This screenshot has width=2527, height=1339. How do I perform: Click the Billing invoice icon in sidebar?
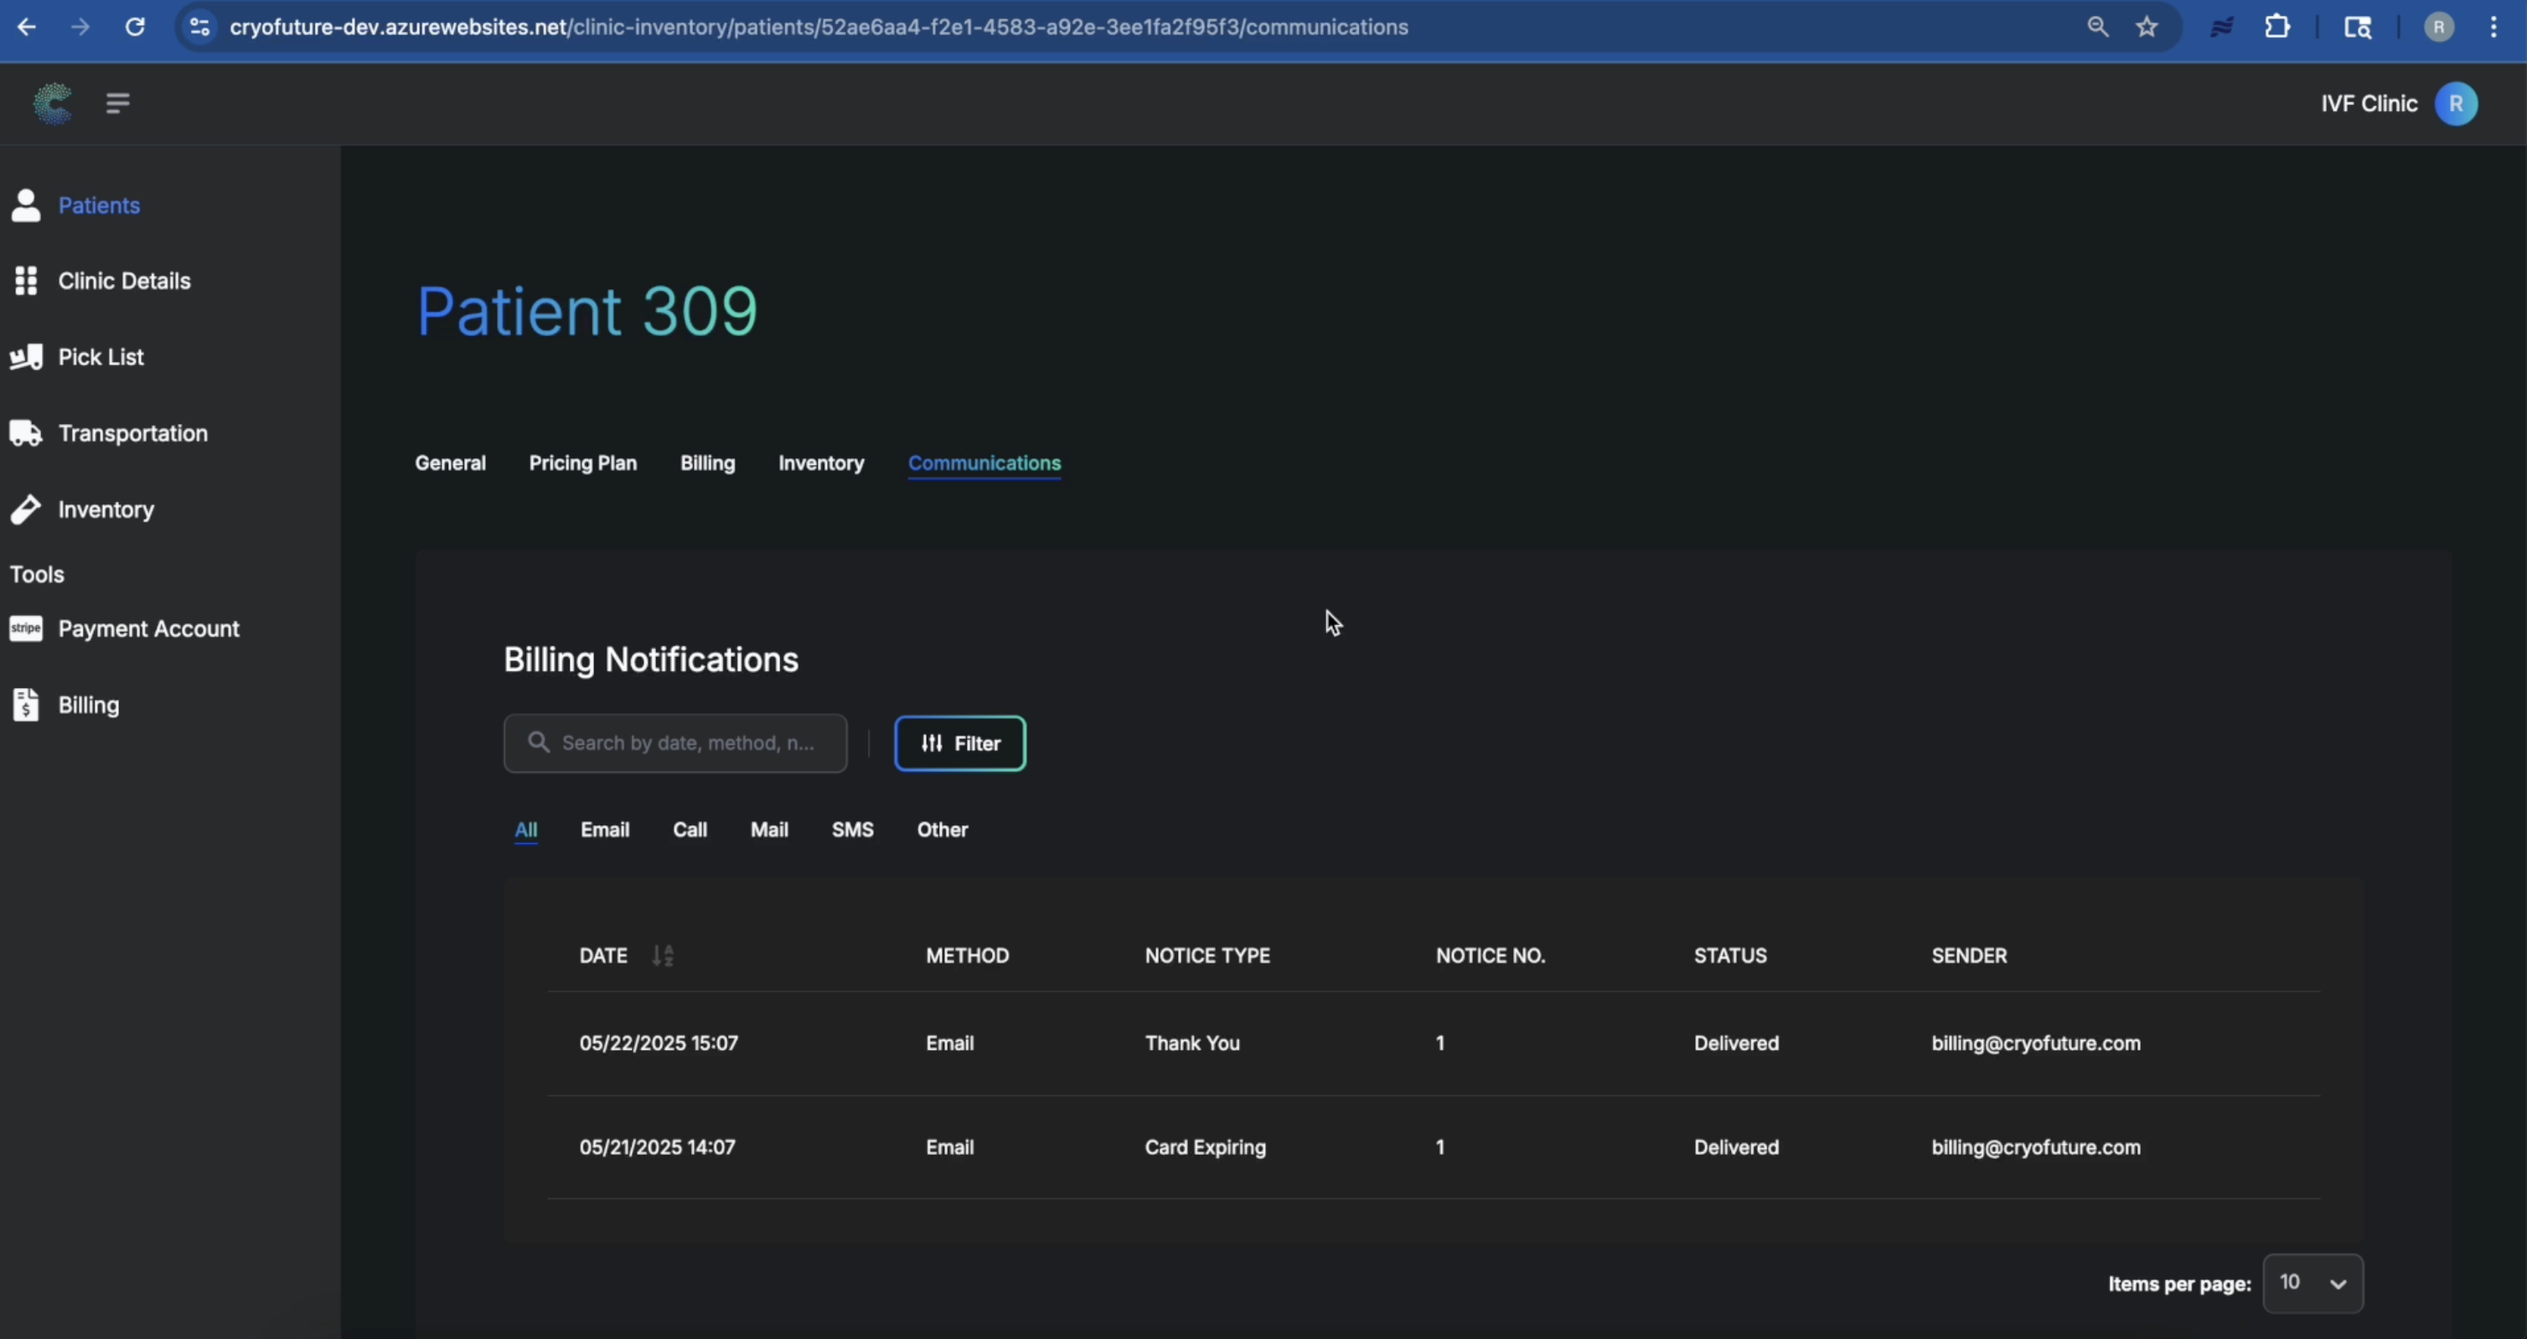[x=27, y=705]
